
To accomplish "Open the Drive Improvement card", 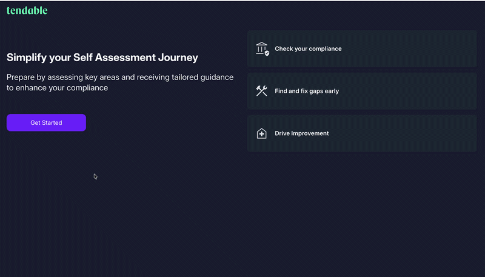I will pos(362,133).
